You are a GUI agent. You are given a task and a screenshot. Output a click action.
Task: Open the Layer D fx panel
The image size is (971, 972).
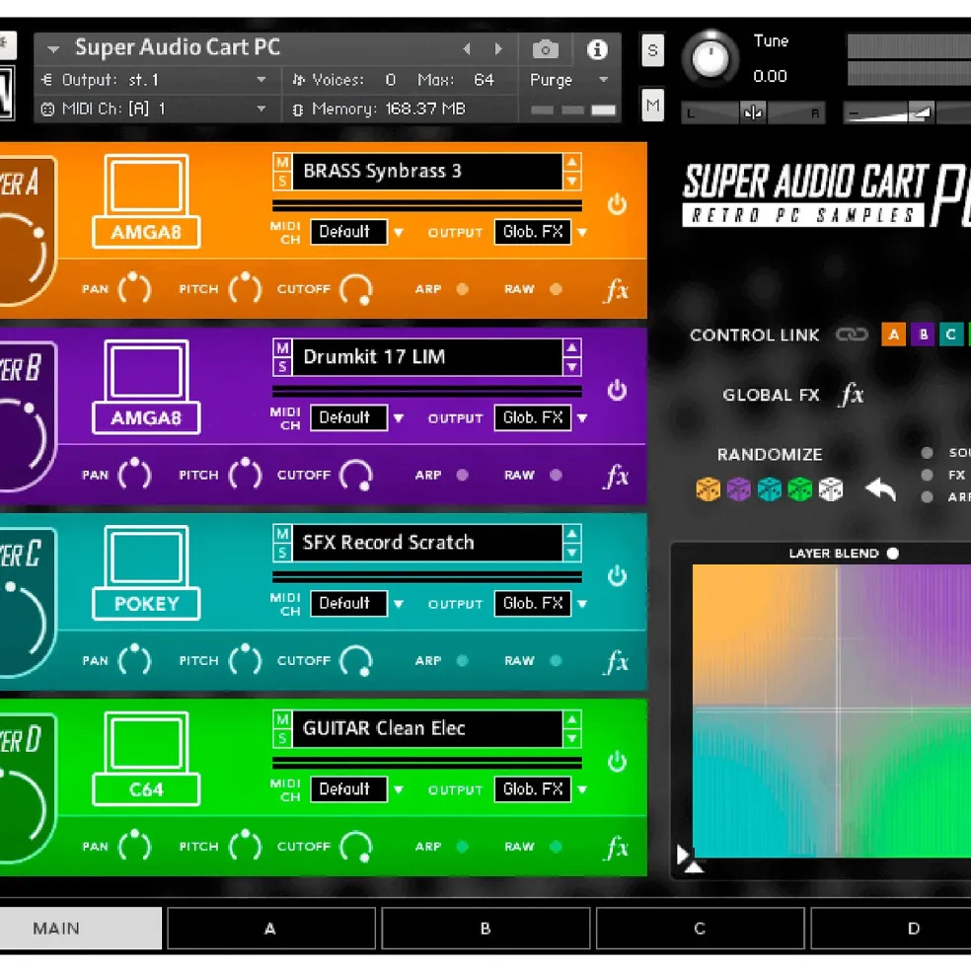pyautogui.click(x=616, y=848)
